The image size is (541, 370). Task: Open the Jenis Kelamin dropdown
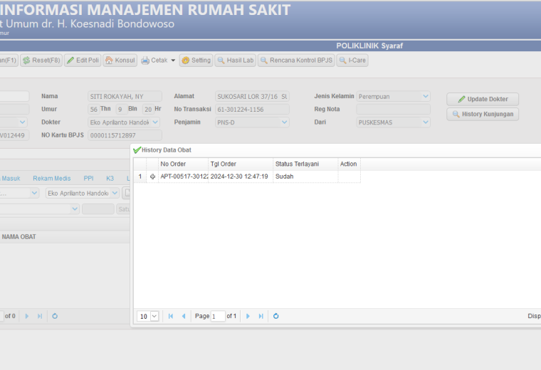[x=426, y=96]
